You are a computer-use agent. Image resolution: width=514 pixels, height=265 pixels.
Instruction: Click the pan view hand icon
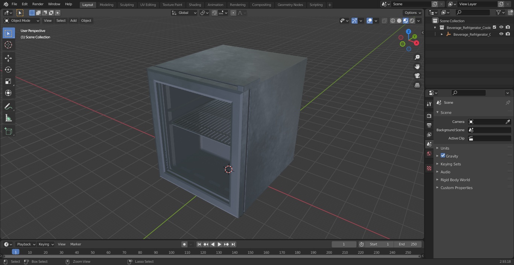click(417, 67)
